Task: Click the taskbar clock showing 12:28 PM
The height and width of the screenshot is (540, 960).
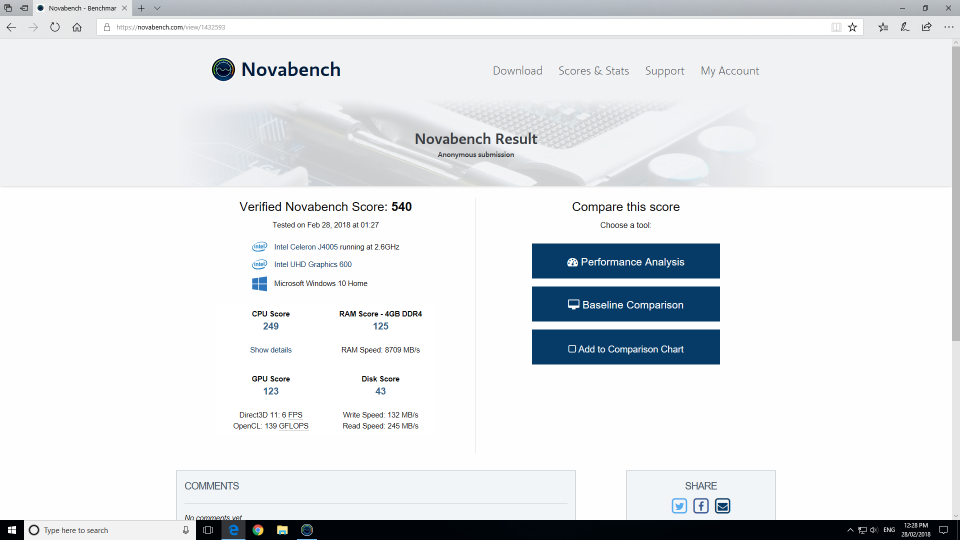Action: coord(915,530)
